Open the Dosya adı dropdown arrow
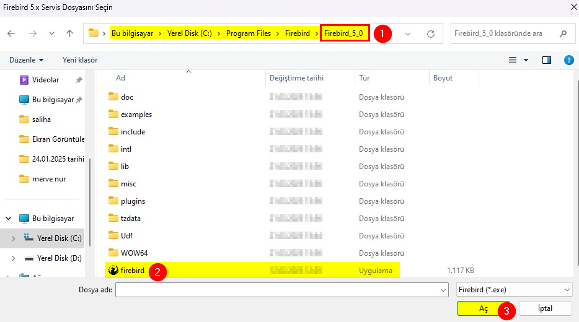The width and height of the screenshot is (579, 322). pyautogui.click(x=443, y=290)
